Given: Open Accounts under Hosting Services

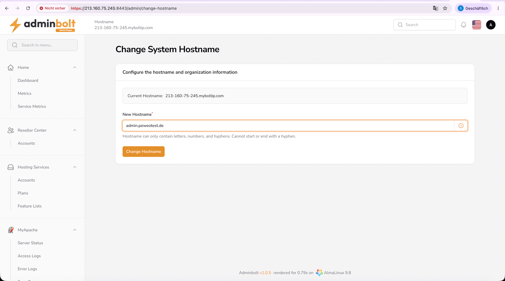Looking at the screenshot, I should tap(26, 180).
